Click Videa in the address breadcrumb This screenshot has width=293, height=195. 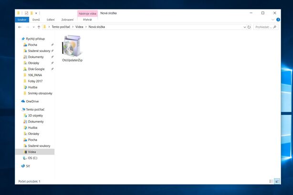pos(79,27)
